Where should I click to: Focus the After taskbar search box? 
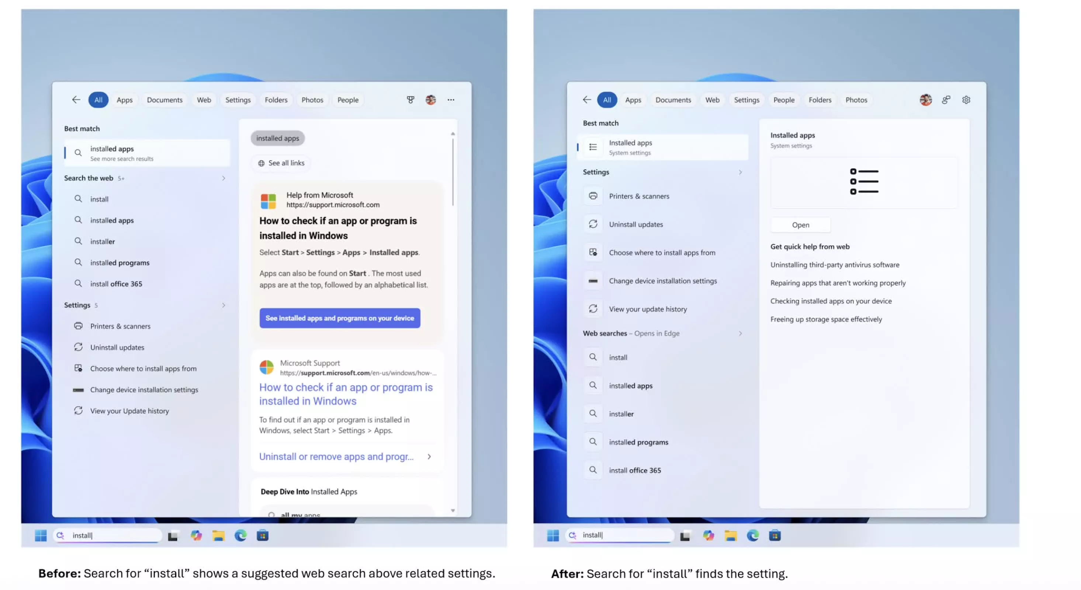(620, 535)
